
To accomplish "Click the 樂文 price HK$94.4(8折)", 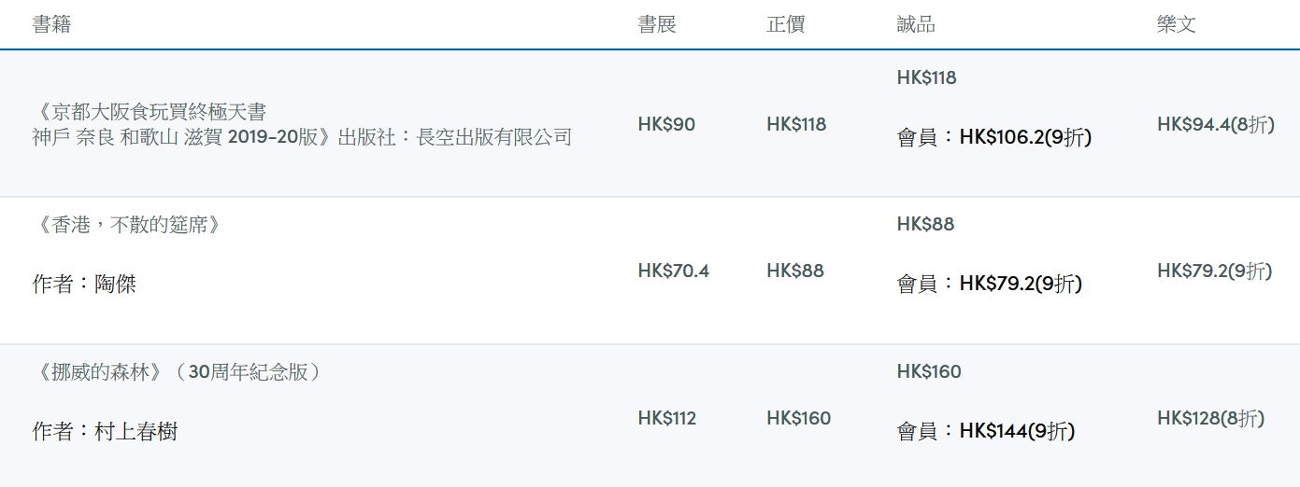I will pos(1216,124).
